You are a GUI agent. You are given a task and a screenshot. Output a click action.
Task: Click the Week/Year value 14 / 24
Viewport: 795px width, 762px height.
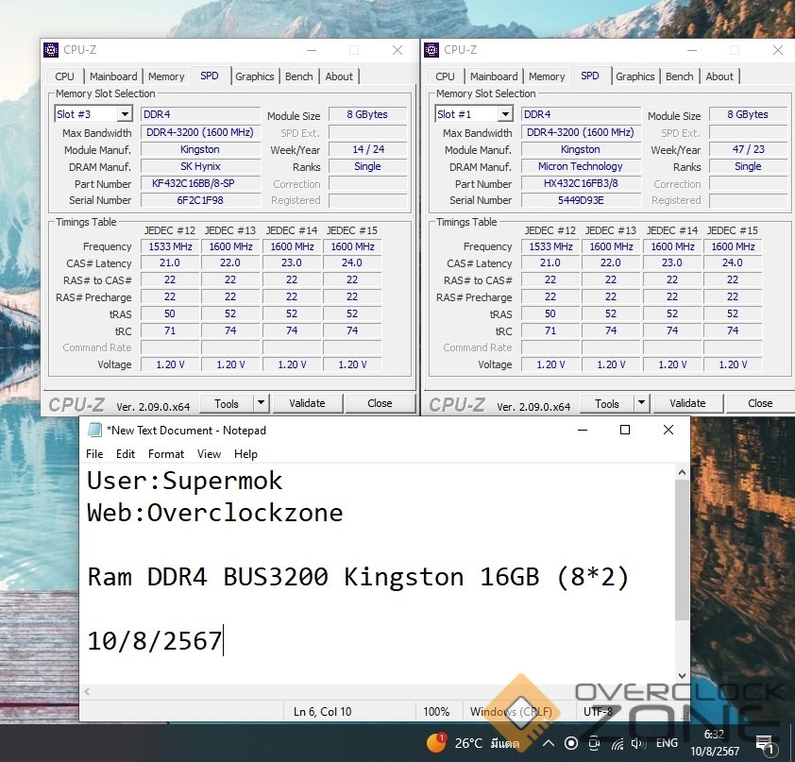pos(368,149)
